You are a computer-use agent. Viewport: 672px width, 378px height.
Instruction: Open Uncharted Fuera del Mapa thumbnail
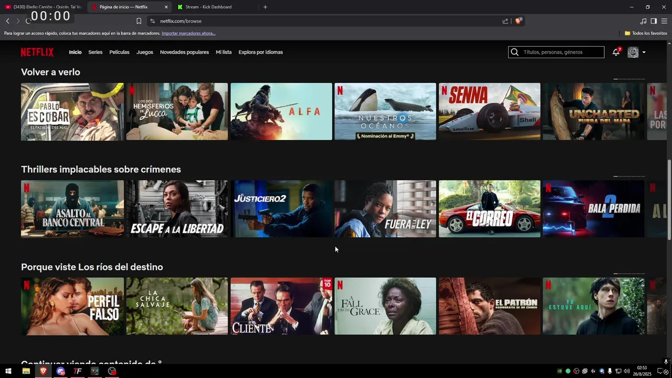(x=593, y=111)
